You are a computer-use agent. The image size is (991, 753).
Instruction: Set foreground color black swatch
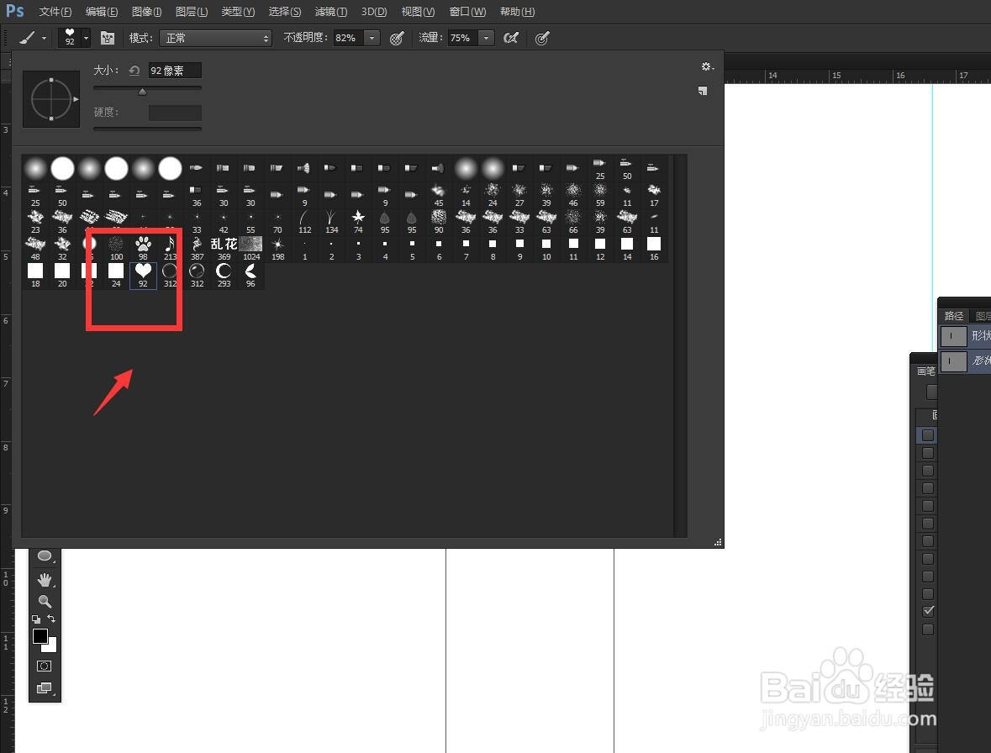pos(40,635)
